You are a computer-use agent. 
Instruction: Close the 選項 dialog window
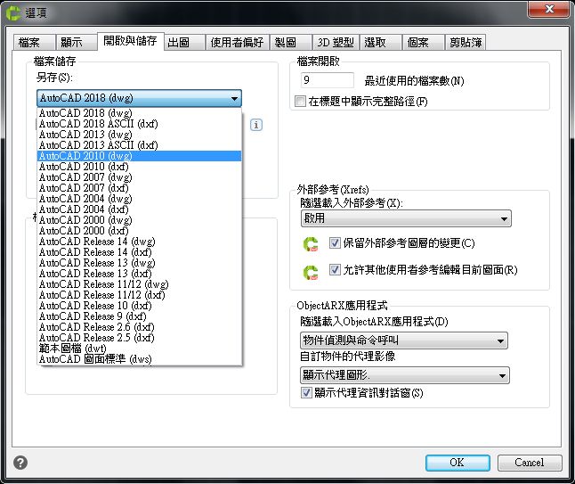(548, 9)
